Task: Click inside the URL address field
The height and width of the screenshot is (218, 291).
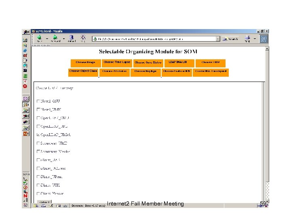Action: tap(156, 39)
